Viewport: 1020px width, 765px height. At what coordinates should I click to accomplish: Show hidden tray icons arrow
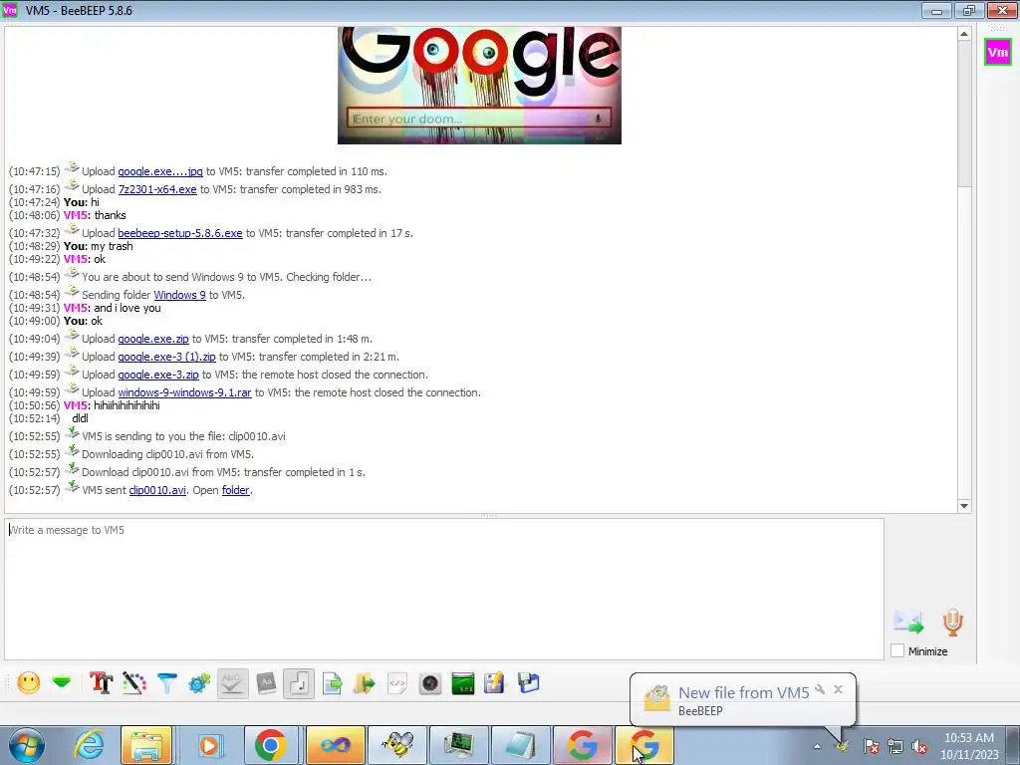[x=817, y=746]
